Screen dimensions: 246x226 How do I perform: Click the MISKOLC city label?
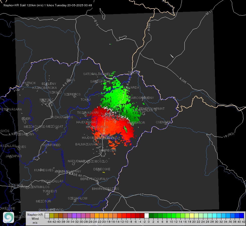[46, 100]
